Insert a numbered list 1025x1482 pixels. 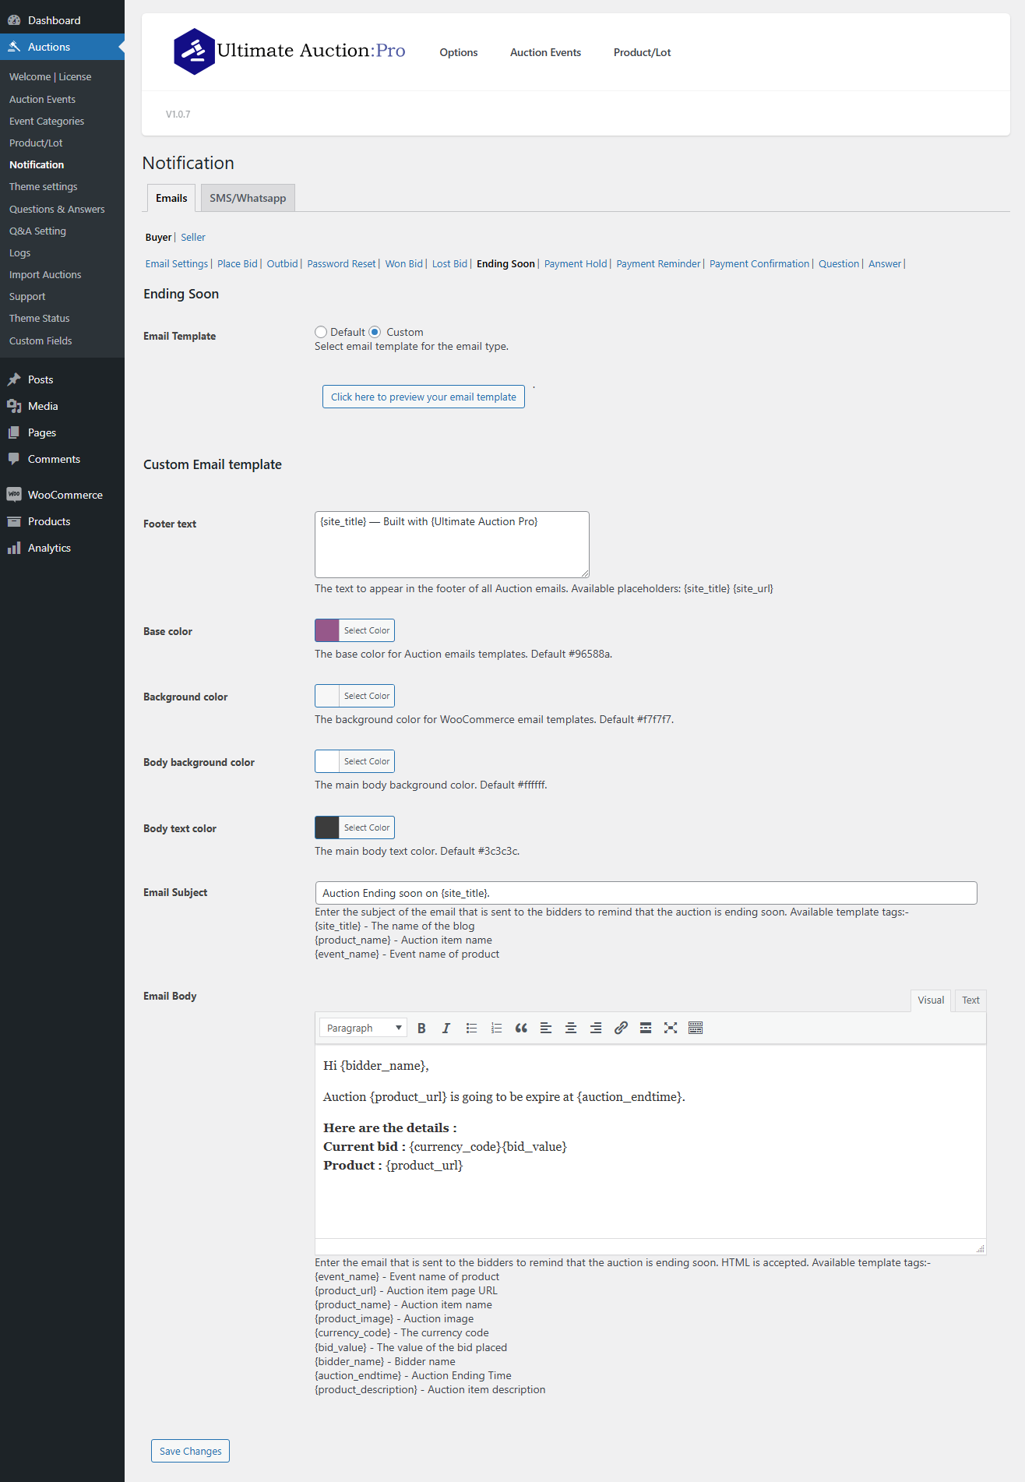496,1028
